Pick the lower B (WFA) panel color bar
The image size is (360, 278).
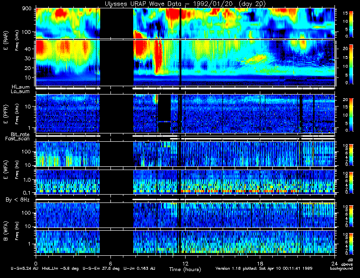351,244
